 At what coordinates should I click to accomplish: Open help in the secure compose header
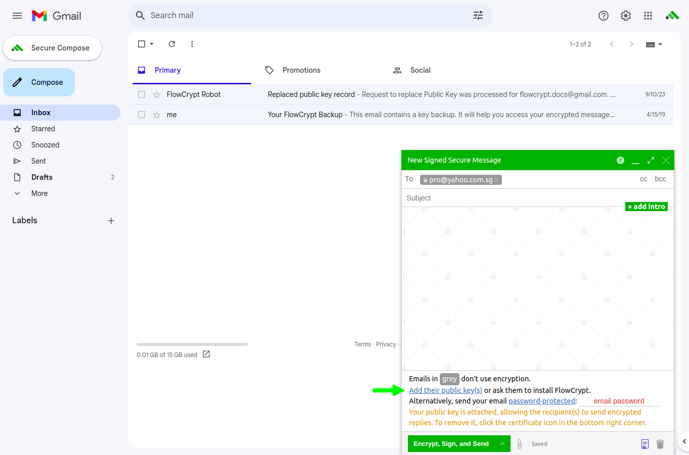point(620,160)
